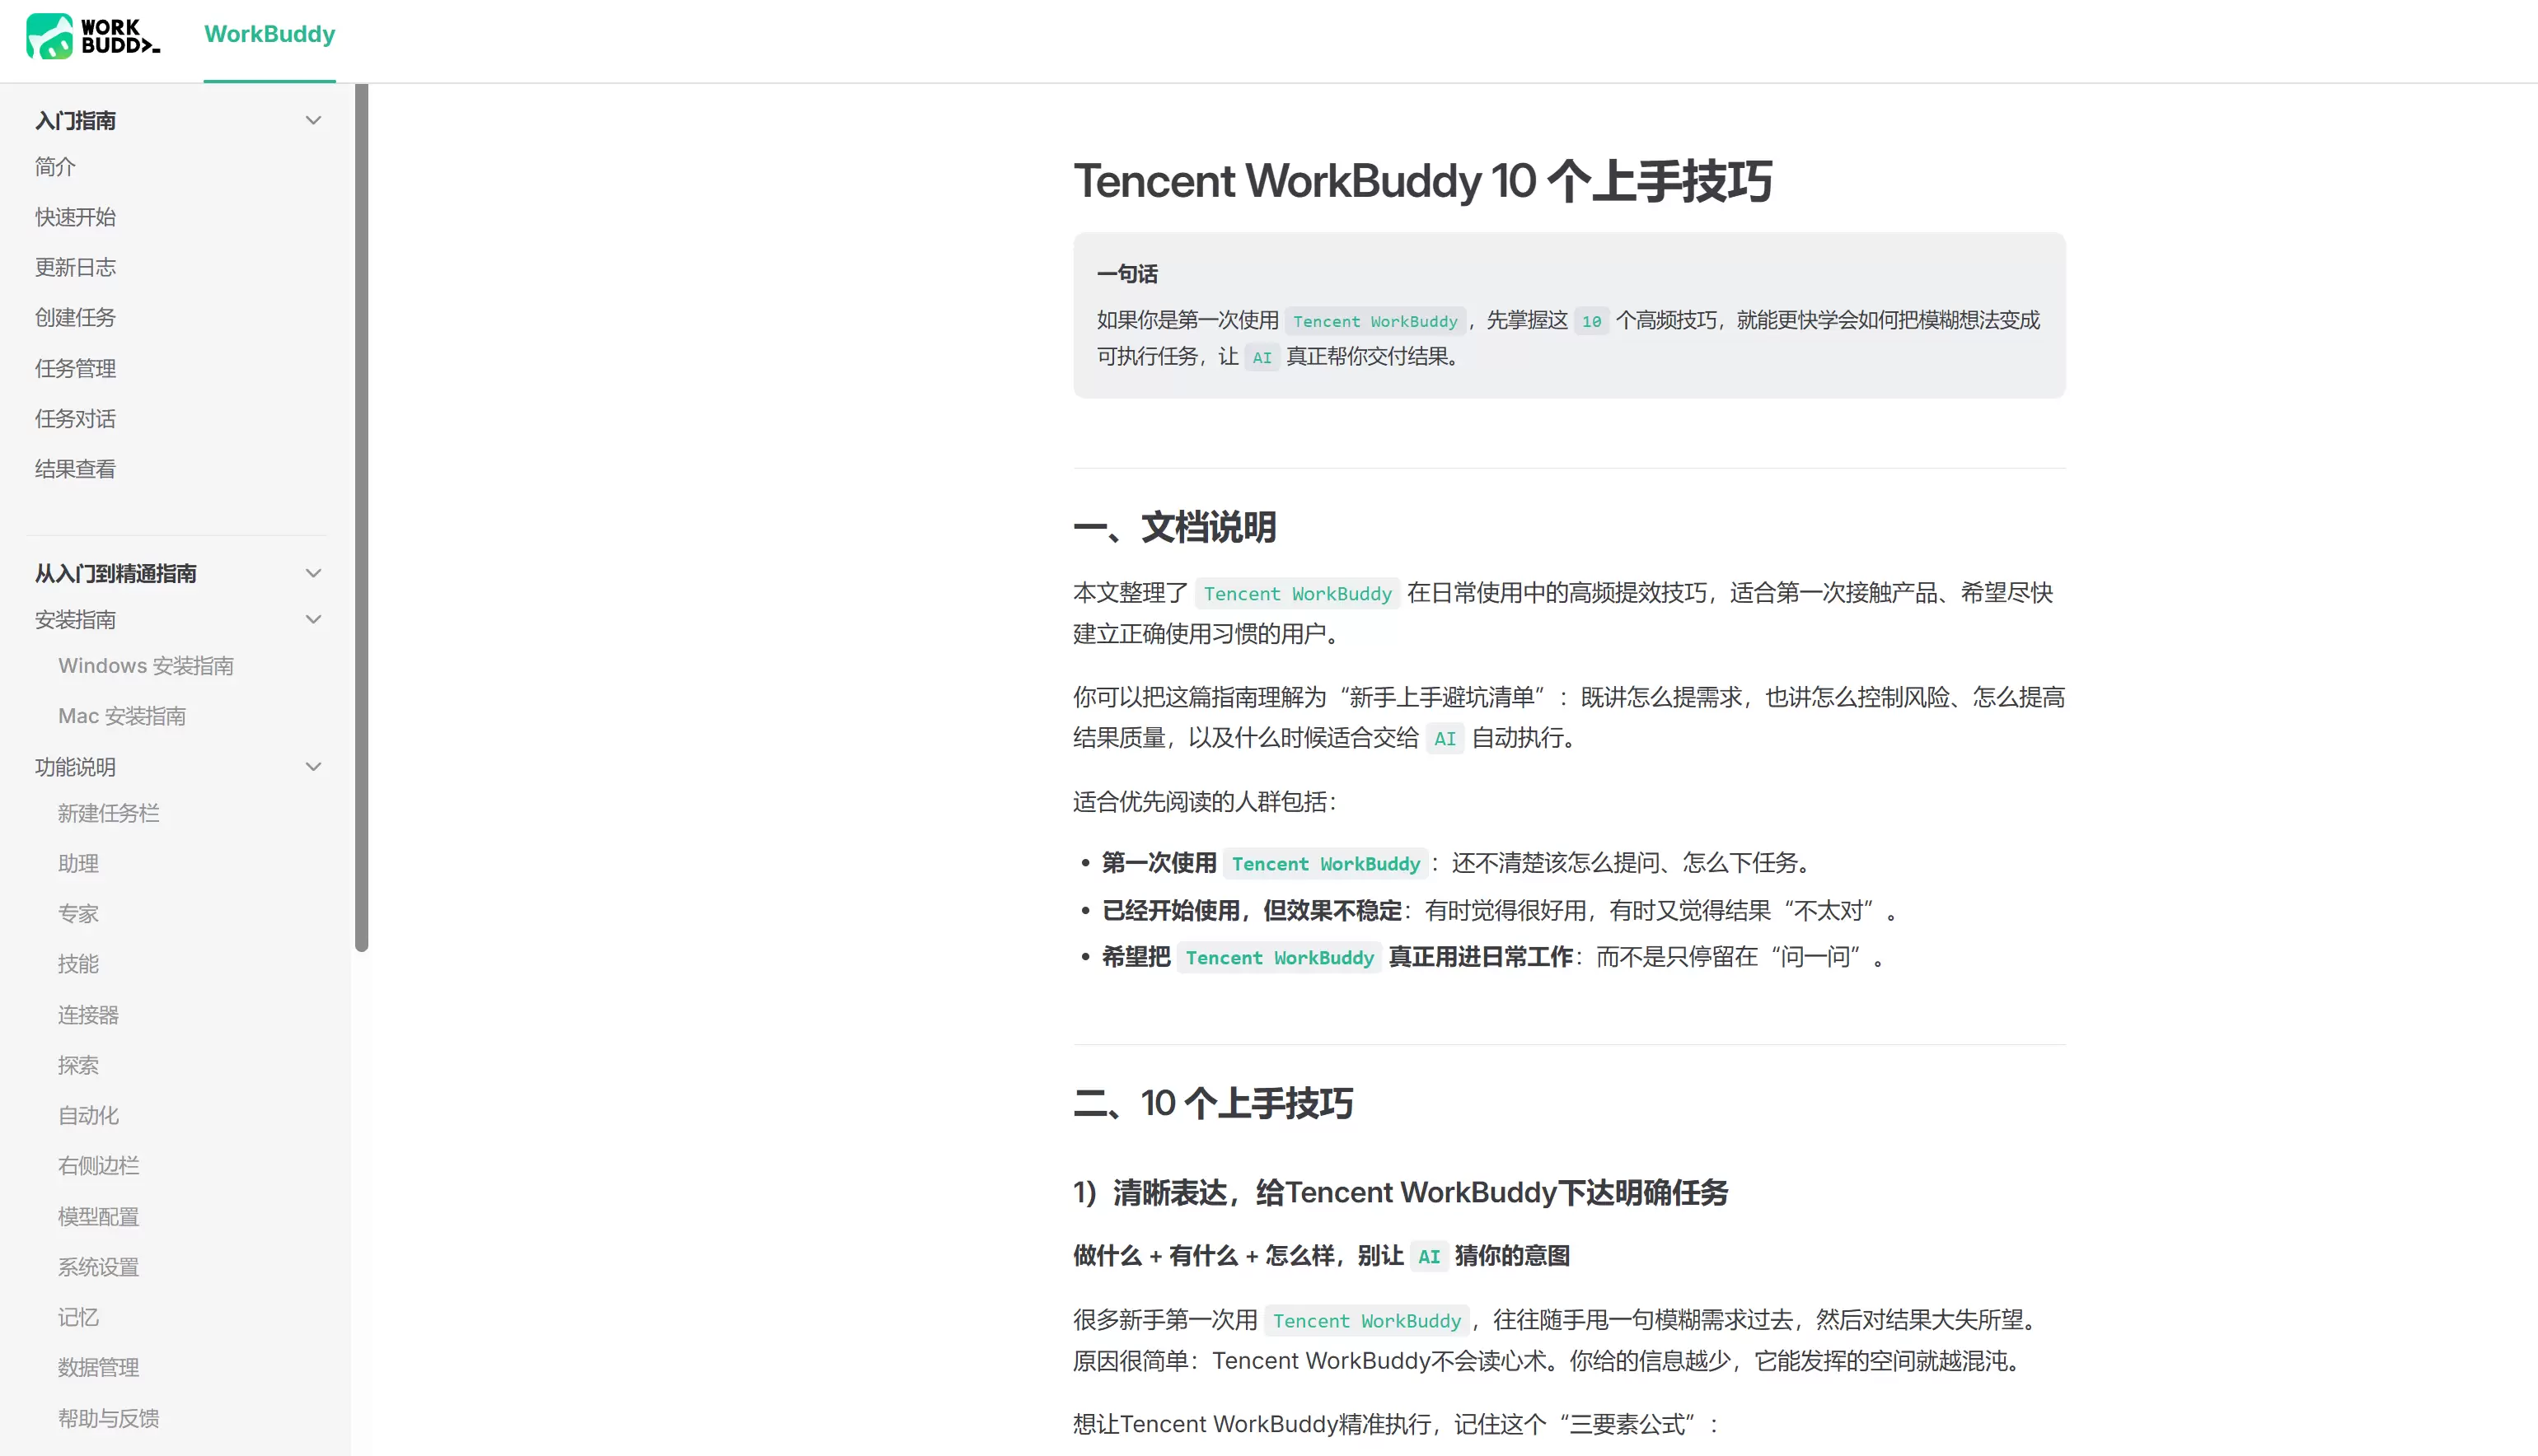The image size is (2538, 1456).
Task: Open 帮助与反馈 in the sidebar
Action: pyautogui.click(x=109, y=1418)
